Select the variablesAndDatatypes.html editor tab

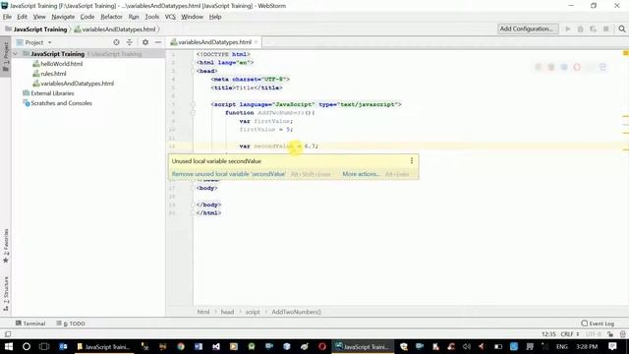(x=214, y=42)
